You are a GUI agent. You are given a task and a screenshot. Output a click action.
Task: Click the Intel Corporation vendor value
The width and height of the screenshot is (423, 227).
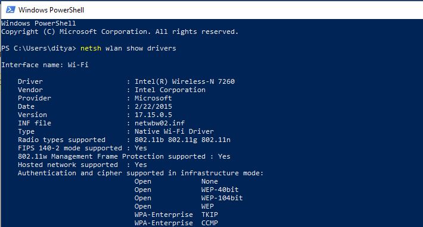170,90
